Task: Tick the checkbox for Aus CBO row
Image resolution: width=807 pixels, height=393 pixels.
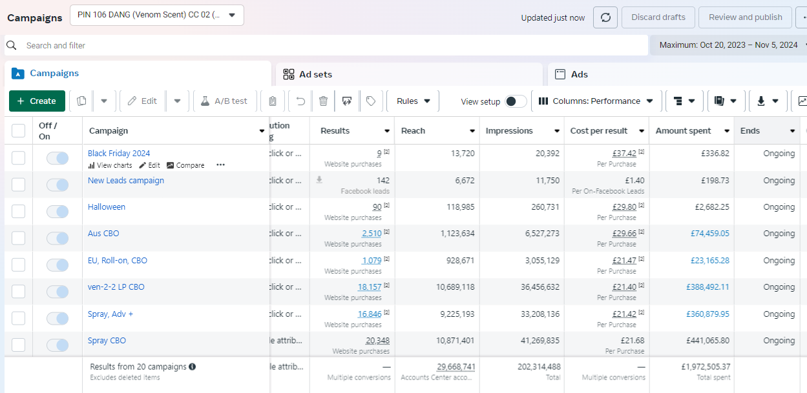Action: tap(19, 238)
